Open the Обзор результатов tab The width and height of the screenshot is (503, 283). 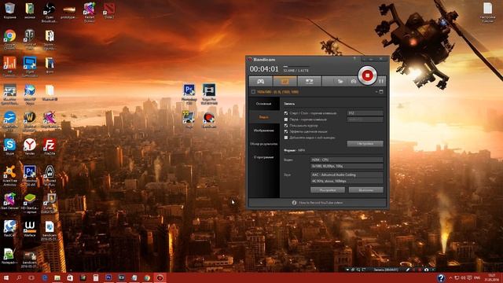click(x=264, y=144)
